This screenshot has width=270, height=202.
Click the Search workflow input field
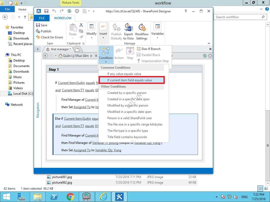point(237,17)
